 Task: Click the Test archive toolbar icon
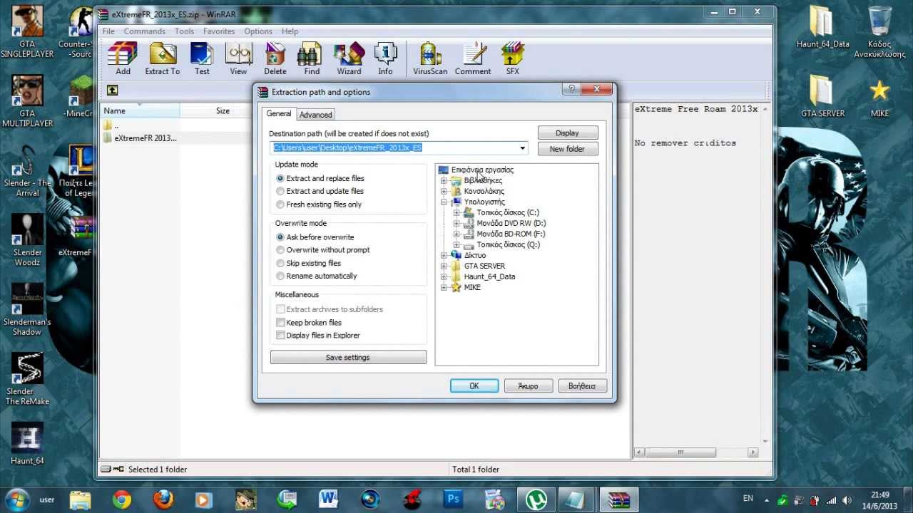(x=202, y=58)
